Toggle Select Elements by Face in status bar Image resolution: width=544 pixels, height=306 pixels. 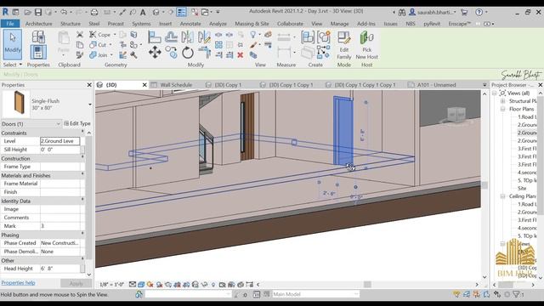pos(486,295)
